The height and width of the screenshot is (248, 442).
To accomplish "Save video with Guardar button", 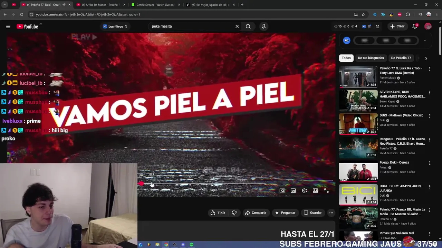I will pyautogui.click(x=313, y=213).
